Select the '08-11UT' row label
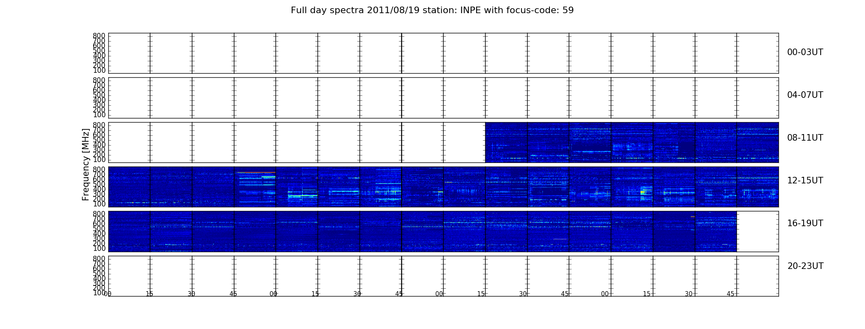The height and width of the screenshot is (329, 865). [805, 138]
